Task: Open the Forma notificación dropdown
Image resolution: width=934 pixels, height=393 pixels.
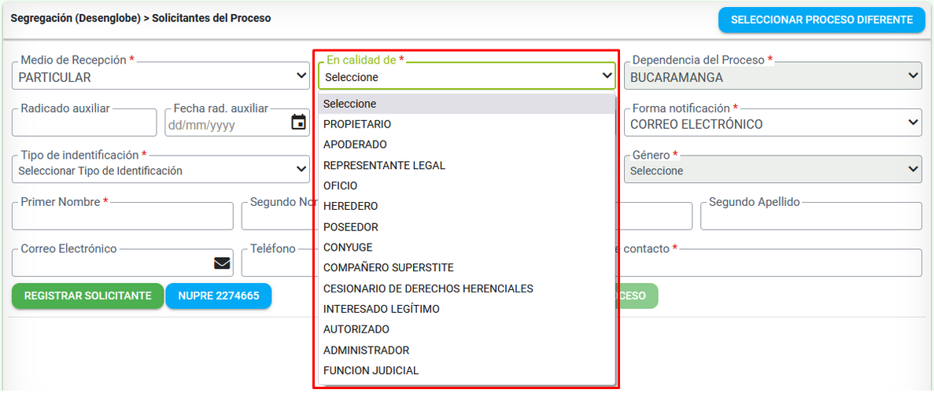Action: click(773, 123)
